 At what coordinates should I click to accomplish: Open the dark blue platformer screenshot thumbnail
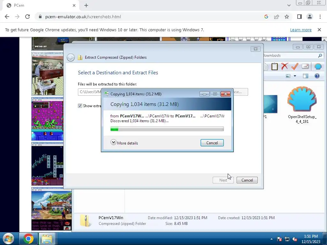(x=47, y=164)
